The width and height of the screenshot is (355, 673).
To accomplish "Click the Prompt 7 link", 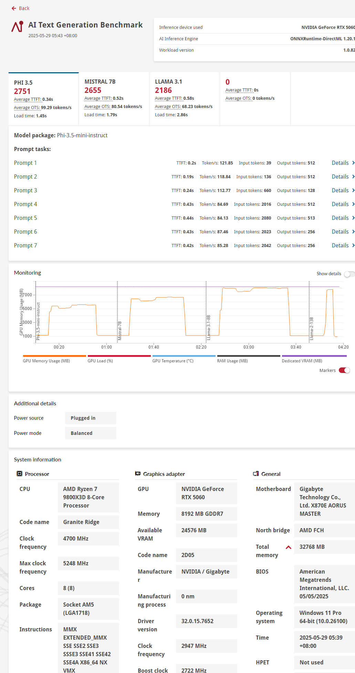I will point(25,245).
